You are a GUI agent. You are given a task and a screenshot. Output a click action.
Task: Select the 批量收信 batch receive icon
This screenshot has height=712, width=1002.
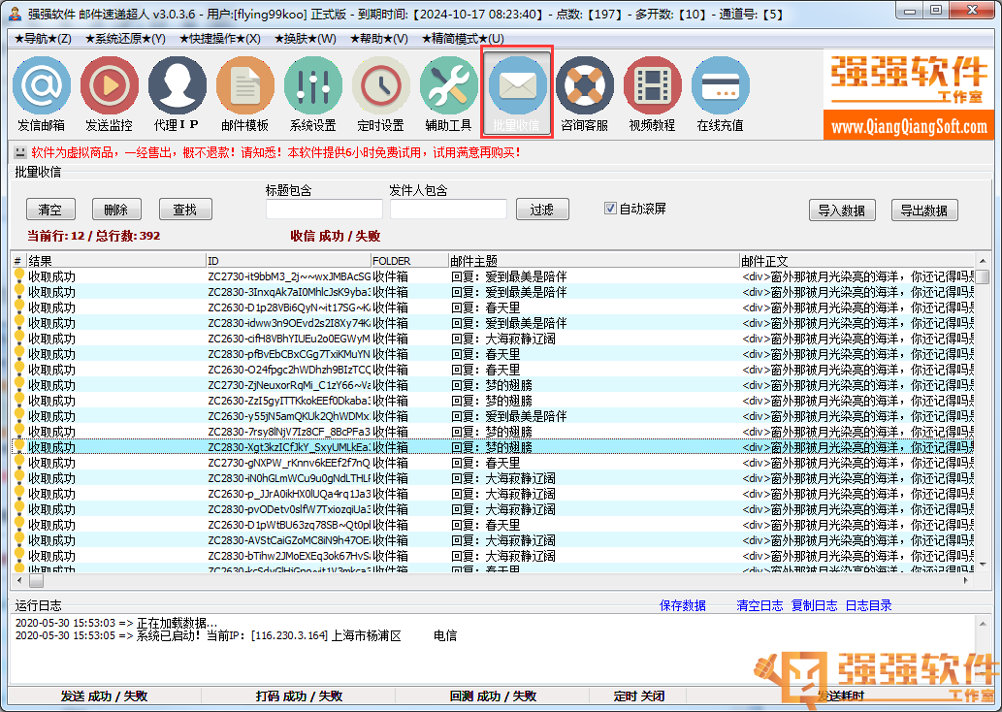tap(517, 92)
